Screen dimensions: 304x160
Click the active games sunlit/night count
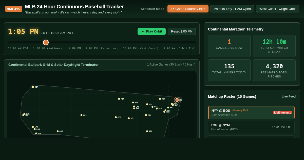(x=171, y=65)
